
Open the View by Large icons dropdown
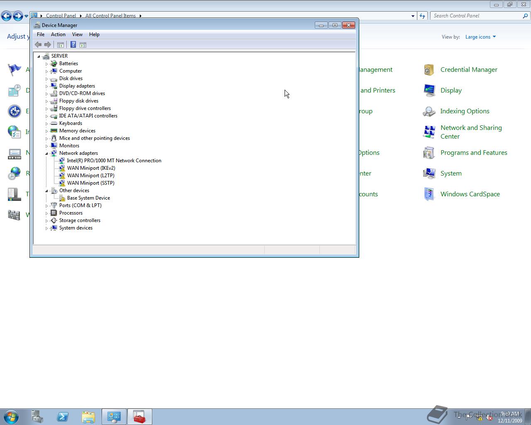click(480, 37)
